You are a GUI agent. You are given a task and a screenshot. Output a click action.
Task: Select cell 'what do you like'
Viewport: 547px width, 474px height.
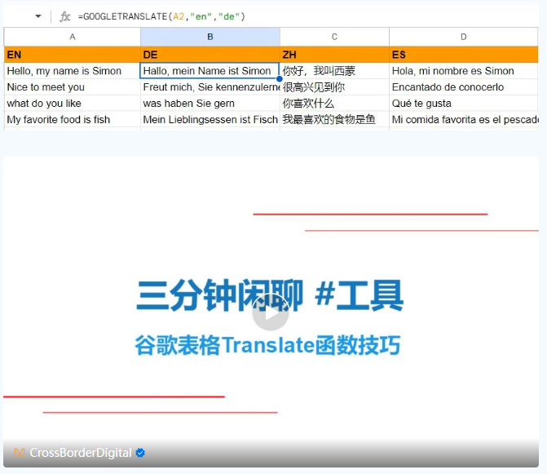(x=73, y=104)
